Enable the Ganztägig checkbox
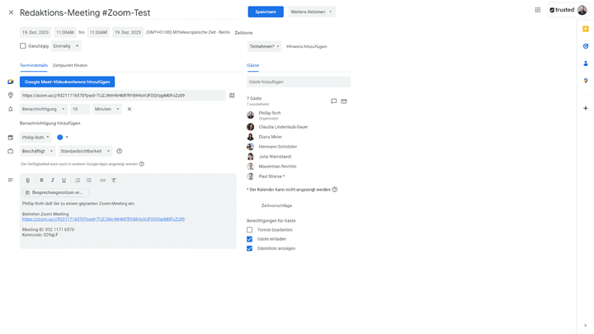Image resolution: width=594 pixels, height=334 pixels. pyautogui.click(x=23, y=46)
